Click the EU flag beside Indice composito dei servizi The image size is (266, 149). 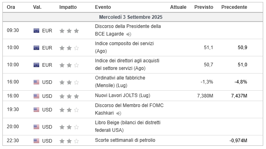(36, 48)
